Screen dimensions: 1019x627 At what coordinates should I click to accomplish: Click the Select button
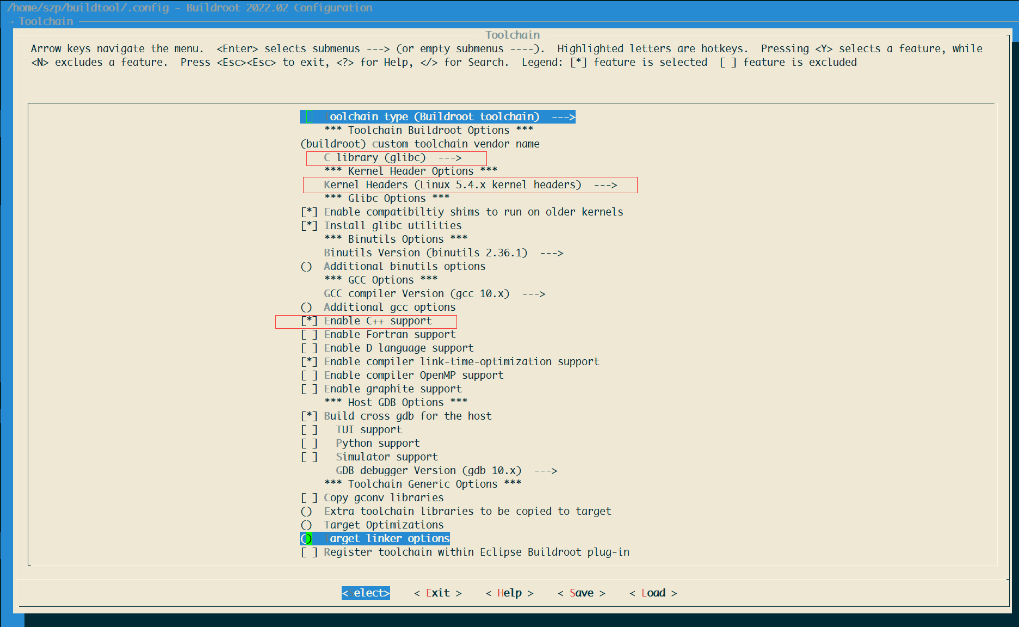(366, 593)
